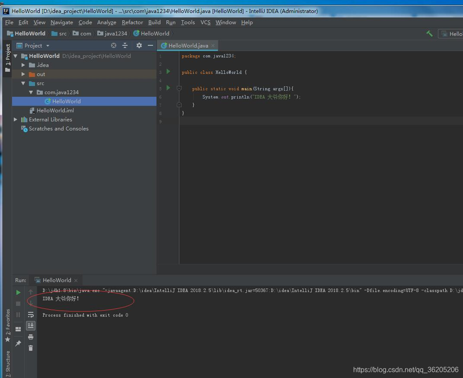Toggle scroll to end in Run console
The width and height of the screenshot is (463, 378).
(x=30, y=325)
